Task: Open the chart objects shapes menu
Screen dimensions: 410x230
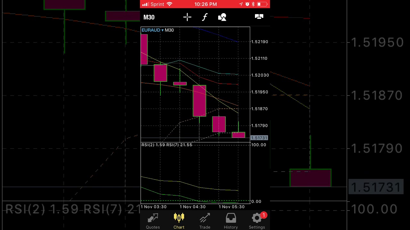Action: coord(222,17)
